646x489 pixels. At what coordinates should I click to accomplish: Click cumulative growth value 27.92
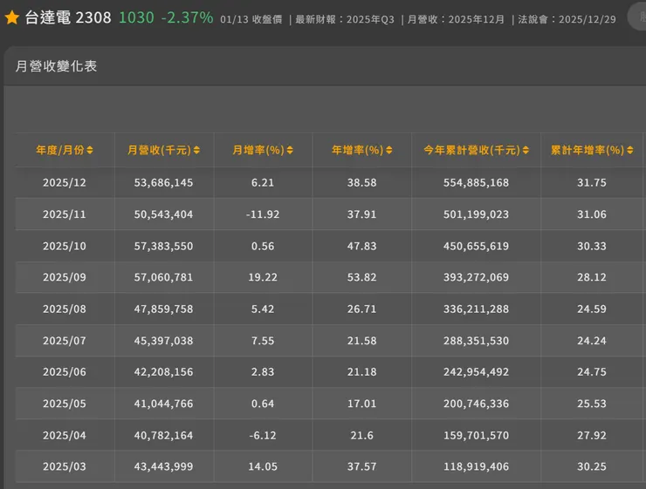click(x=592, y=435)
